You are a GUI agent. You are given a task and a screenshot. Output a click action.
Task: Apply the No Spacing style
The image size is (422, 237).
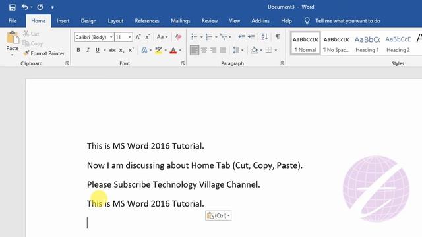pos(336,43)
